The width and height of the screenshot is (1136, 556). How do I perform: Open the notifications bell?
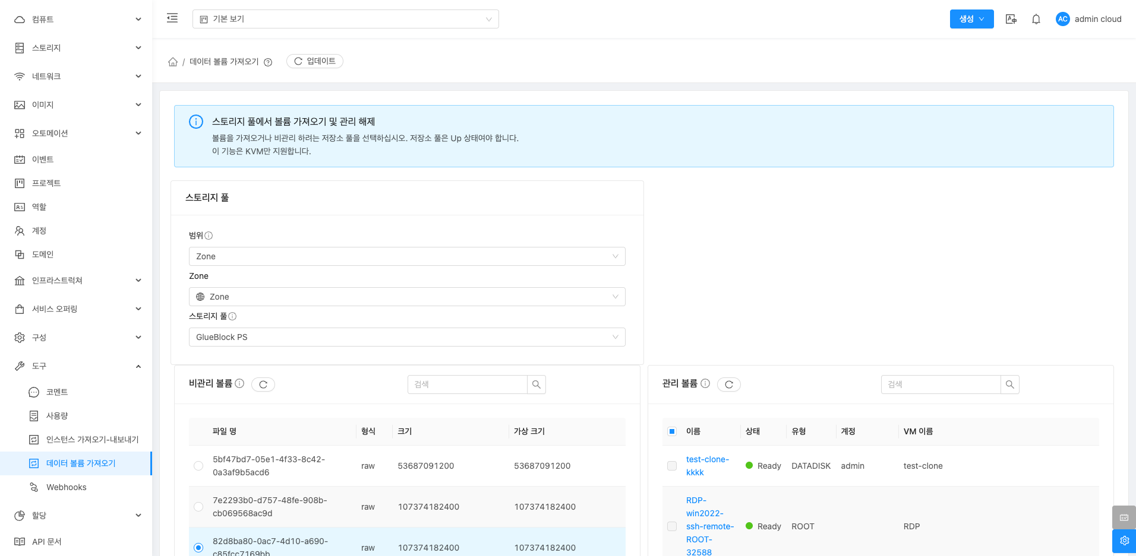pyautogui.click(x=1036, y=19)
